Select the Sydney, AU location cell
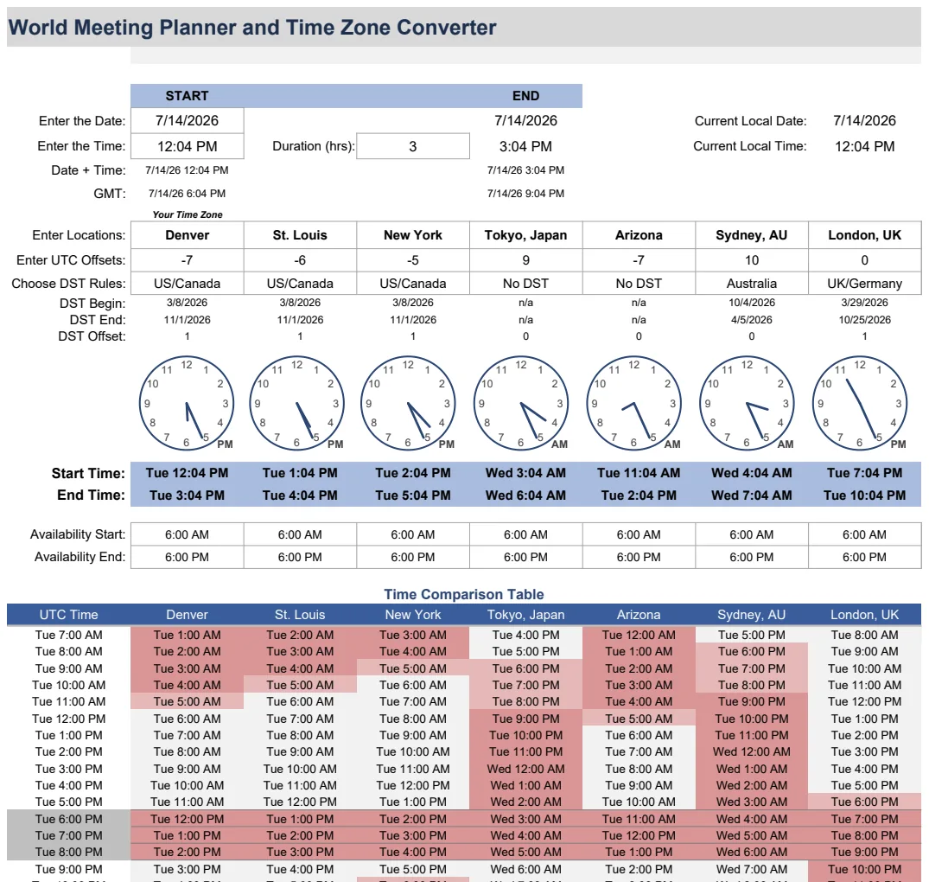Image resolution: width=929 pixels, height=882 pixels. tap(751, 235)
